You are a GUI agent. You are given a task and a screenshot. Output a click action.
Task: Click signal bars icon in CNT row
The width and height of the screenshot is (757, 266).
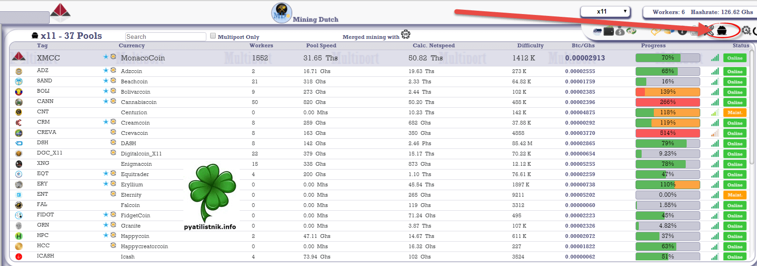[715, 112]
